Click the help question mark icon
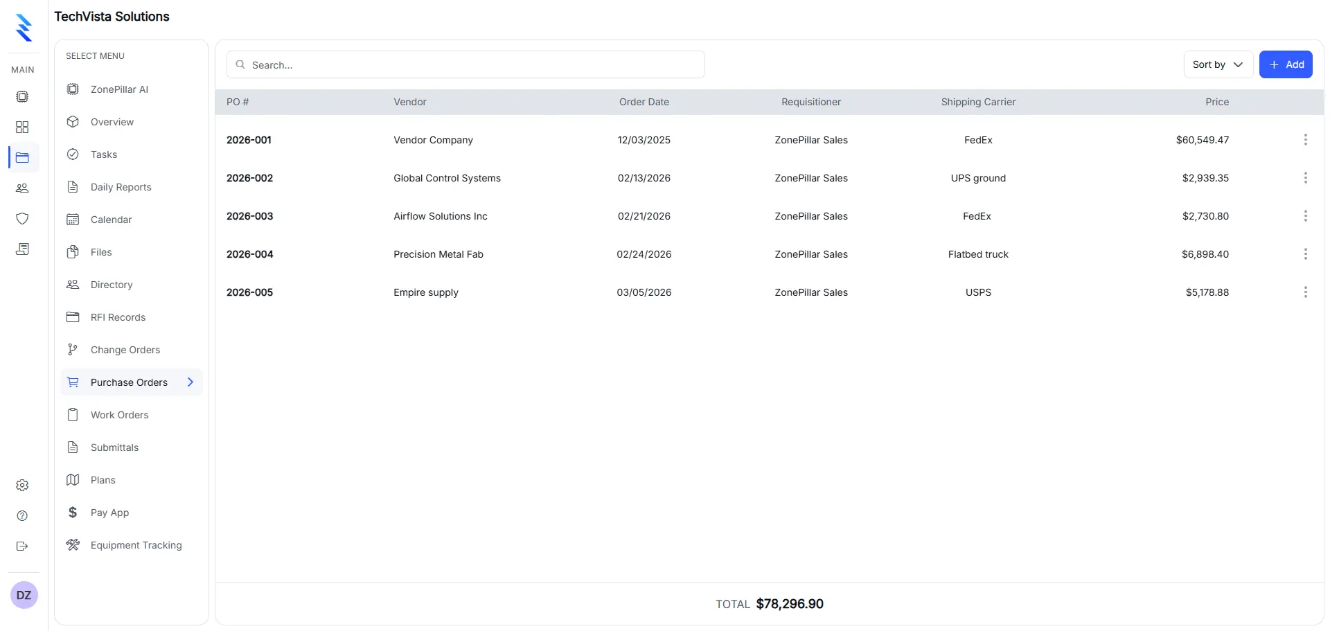Image resolution: width=1330 pixels, height=631 pixels. click(22, 516)
